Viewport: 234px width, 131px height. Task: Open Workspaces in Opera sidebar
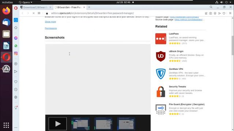click(16, 28)
